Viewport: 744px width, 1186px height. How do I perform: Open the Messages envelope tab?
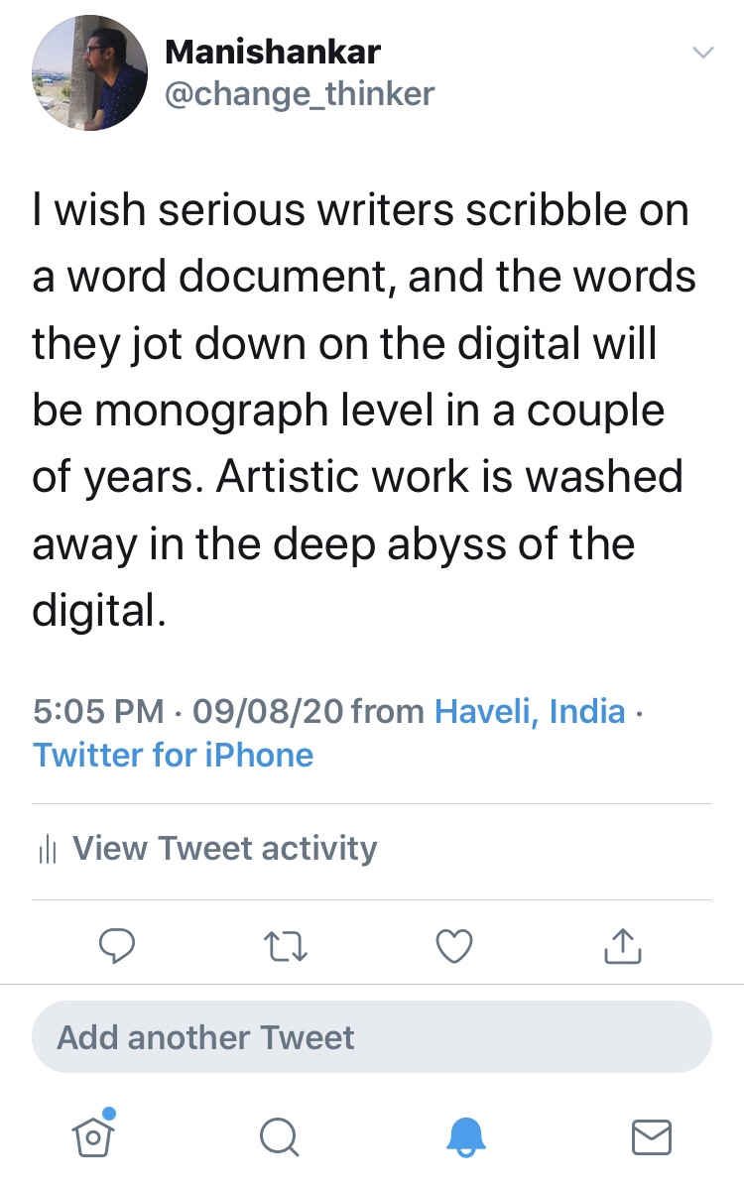point(652,1136)
